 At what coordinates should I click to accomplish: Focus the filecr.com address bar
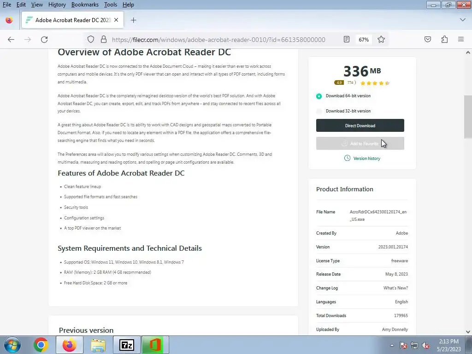[218, 40]
